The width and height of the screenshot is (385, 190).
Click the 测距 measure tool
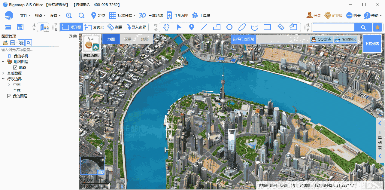click(x=115, y=27)
